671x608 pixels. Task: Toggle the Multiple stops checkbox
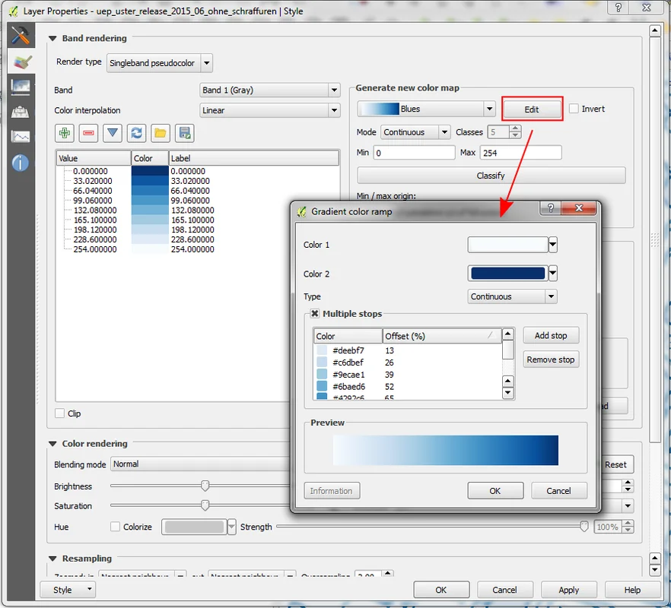pyautogui.click(x=315, y=313)
